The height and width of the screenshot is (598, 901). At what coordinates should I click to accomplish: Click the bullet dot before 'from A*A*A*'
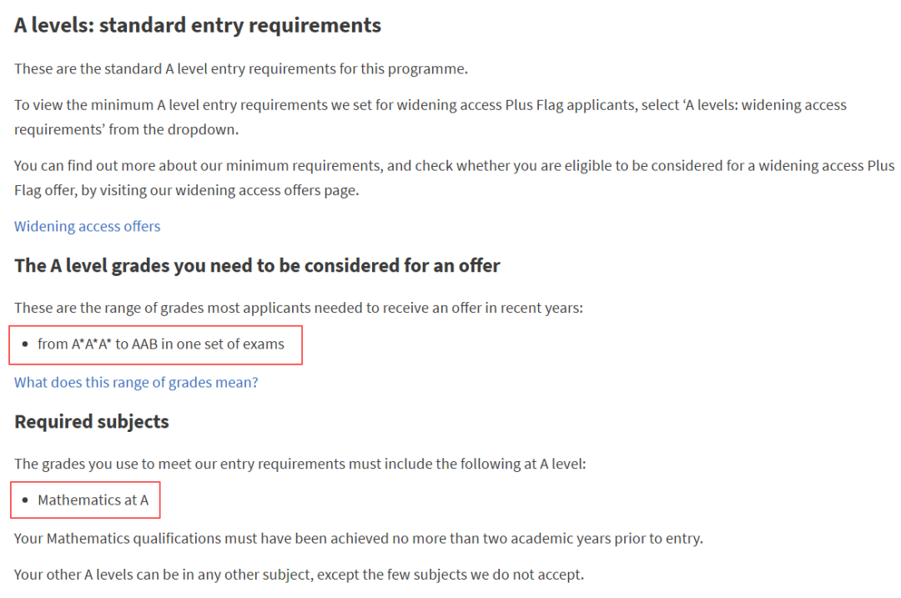point(26,344)
